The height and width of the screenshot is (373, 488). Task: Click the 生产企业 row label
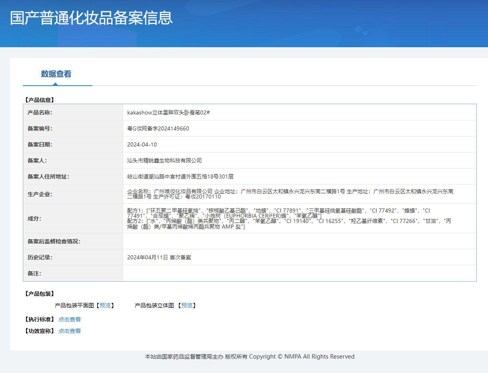40,195
